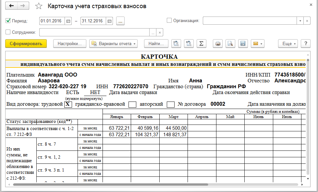Toggle the Период checkbox
Viewport: 318px width, 192px height.
click(x=8, y=20)
